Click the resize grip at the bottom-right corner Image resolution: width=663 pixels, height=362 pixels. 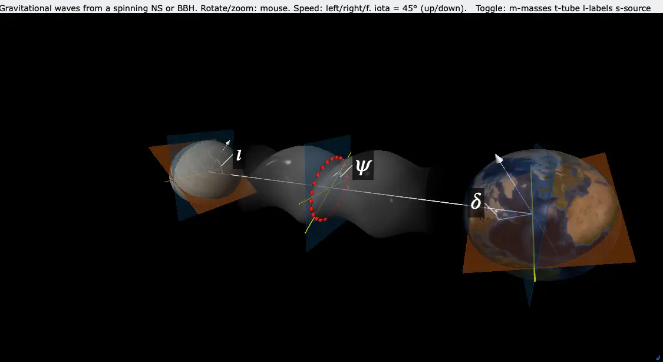pos(659,358)
